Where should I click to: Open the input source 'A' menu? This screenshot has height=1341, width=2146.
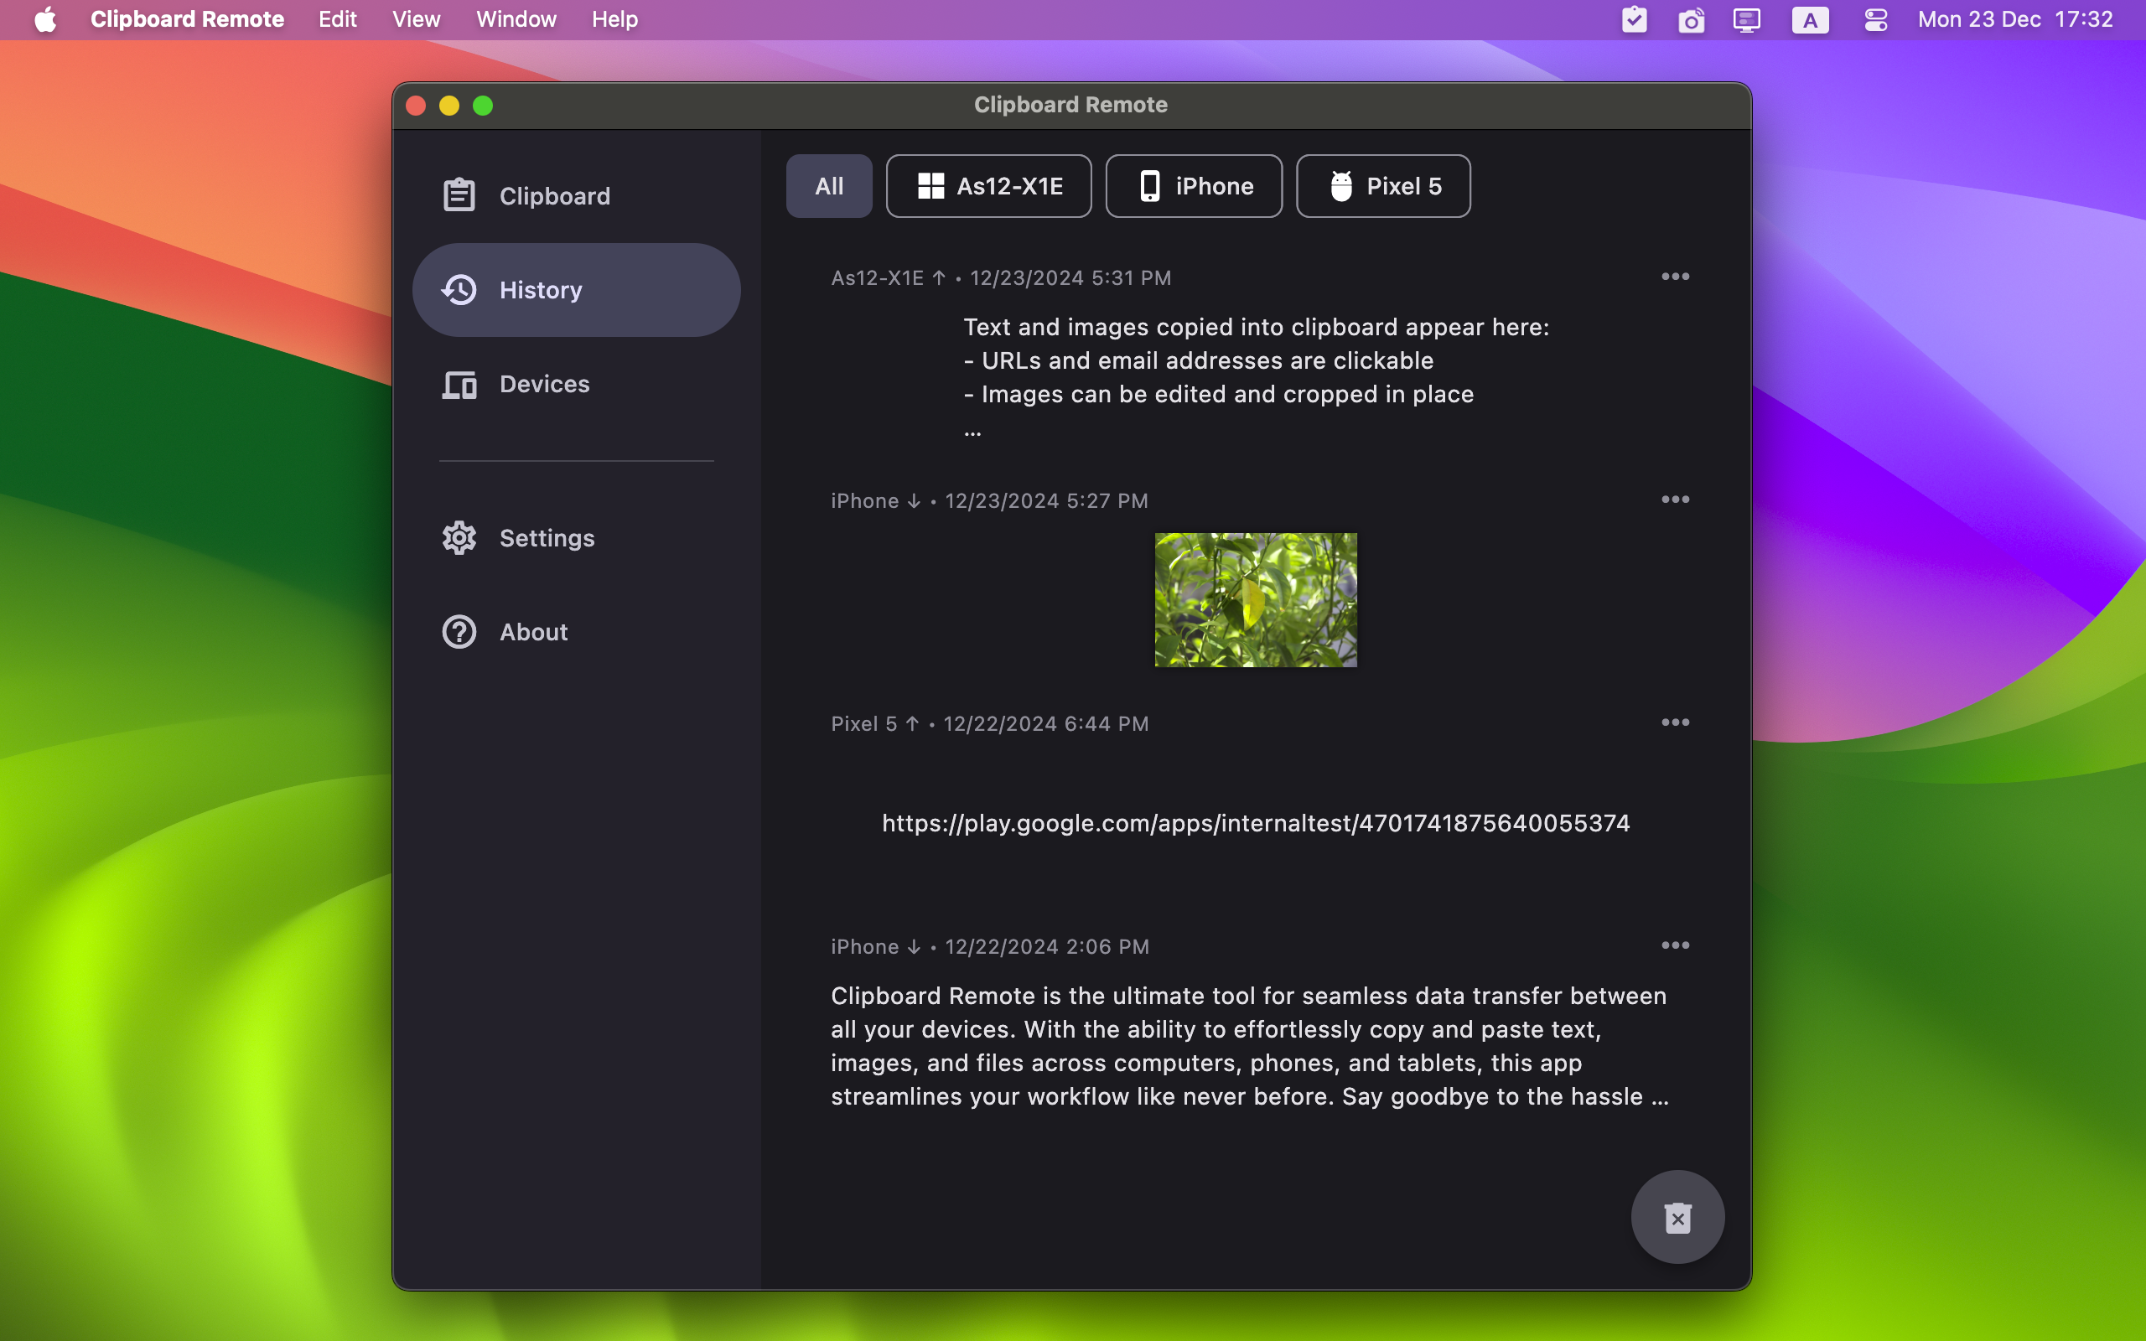pos(1810,19)
